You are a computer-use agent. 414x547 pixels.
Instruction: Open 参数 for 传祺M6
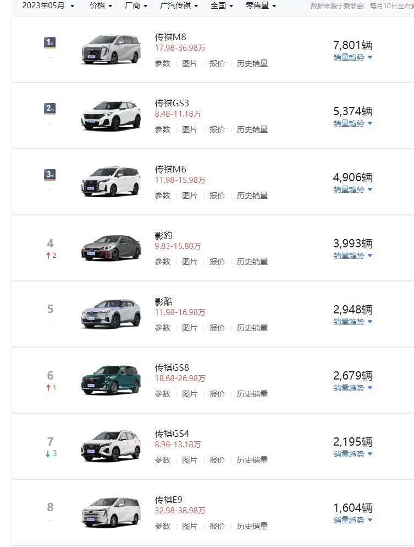(162, 196)
